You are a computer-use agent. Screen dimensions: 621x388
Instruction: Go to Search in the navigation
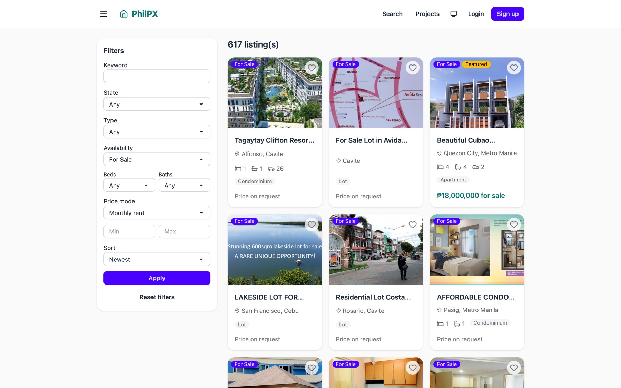tap(392, 14)
